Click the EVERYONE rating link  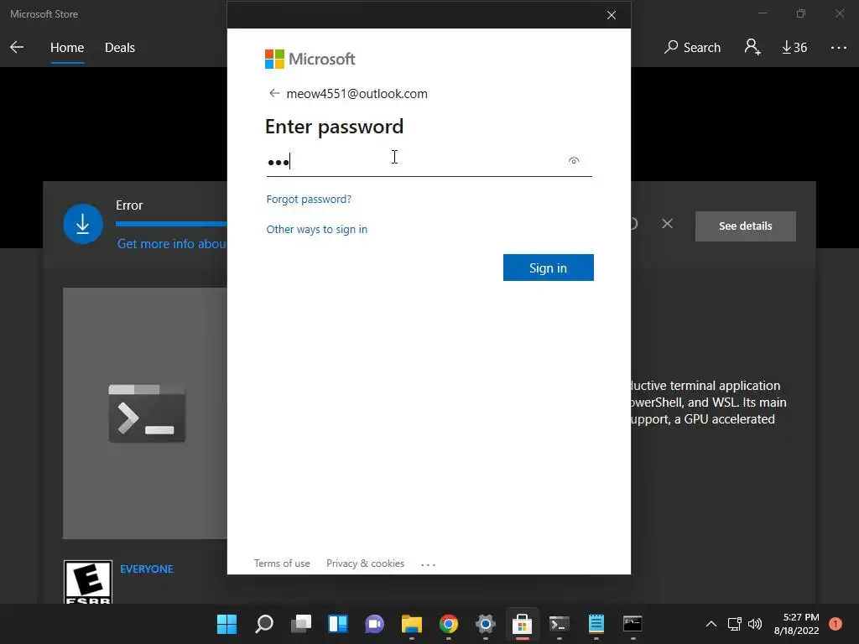tap(146, 569)
